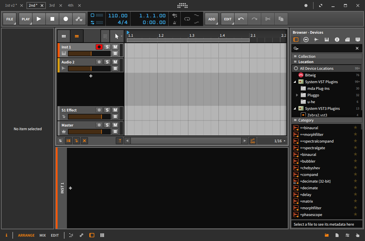Image resolution: width=365 pixels, height=241 pixels.
Task: Click the ADD button in the toolbar
Action: coord(211,19)
